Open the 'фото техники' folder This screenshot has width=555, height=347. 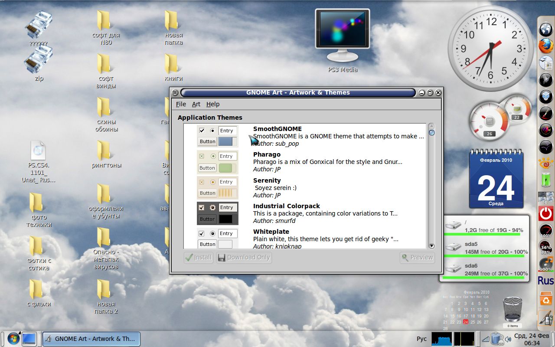tap(38, 209)
